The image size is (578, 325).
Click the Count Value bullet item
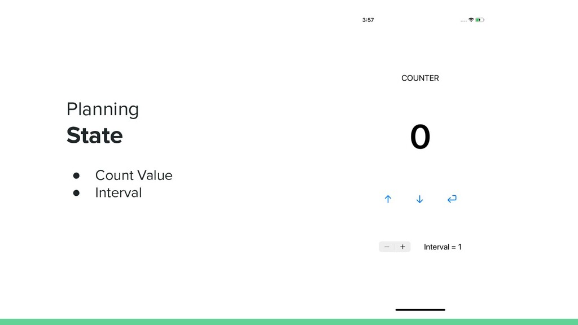[133, 175]
